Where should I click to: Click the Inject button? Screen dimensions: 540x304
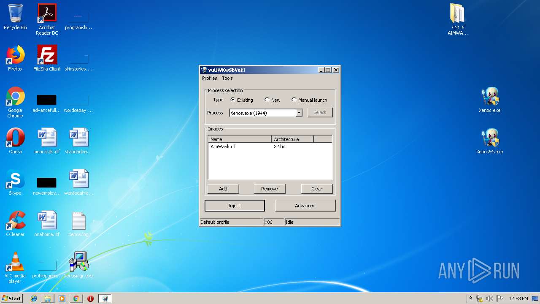(x=235, y=206)
